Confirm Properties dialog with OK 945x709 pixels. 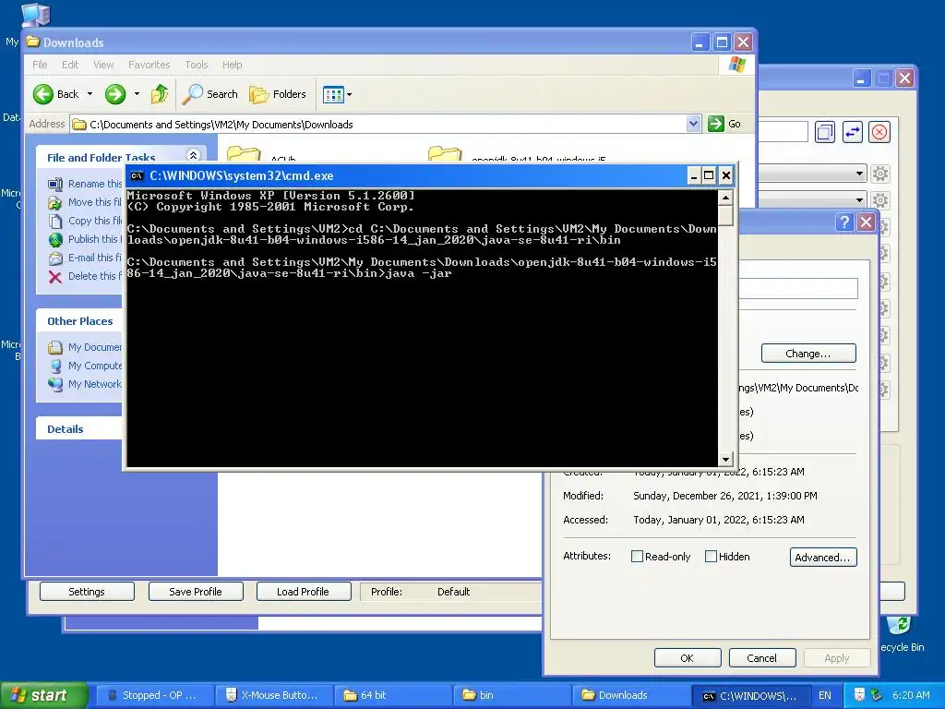(687, 657)
